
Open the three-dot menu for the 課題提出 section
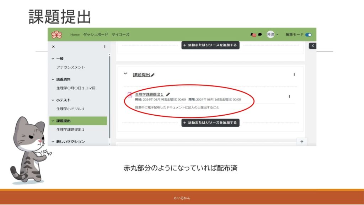coord(294,75)
